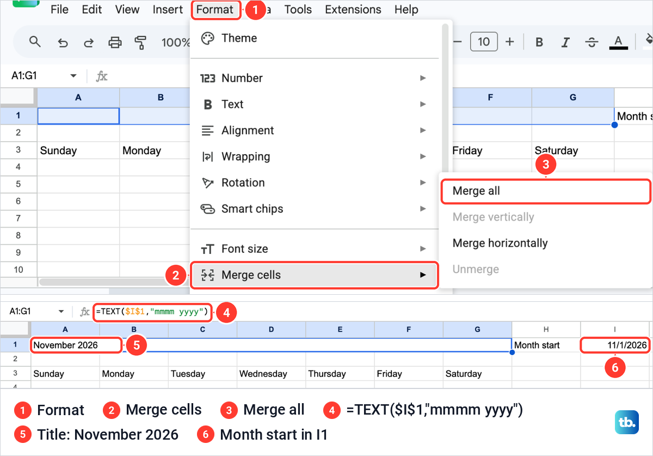
Task: Click the 123 Number icon
Action: point(208,78)
